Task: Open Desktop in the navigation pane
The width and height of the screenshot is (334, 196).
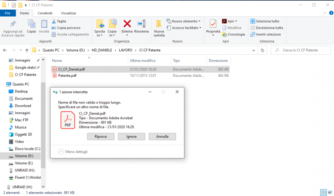Action: click(x=18, y=91)
